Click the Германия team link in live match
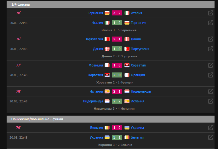This screenshot has width=218, height=149. (95, 13)
